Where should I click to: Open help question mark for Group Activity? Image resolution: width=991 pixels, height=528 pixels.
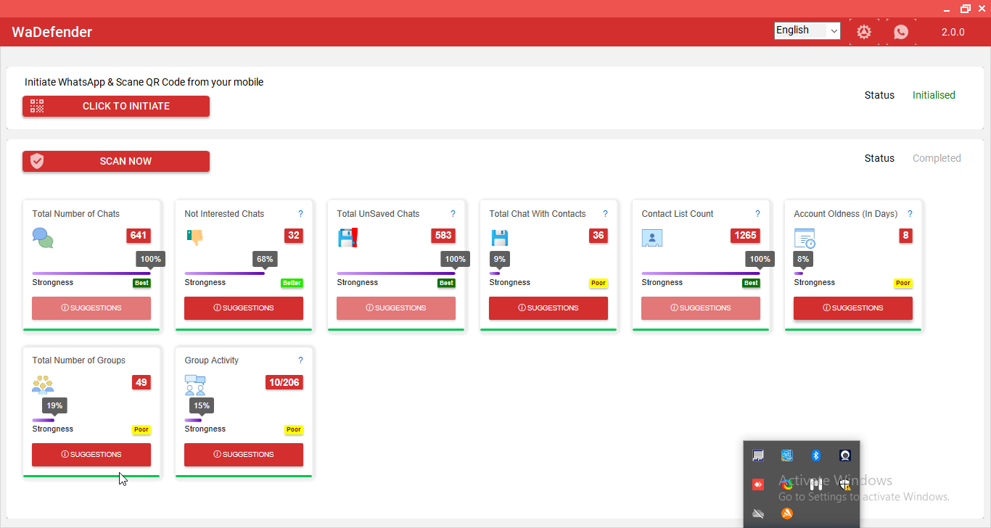[300, 360]
